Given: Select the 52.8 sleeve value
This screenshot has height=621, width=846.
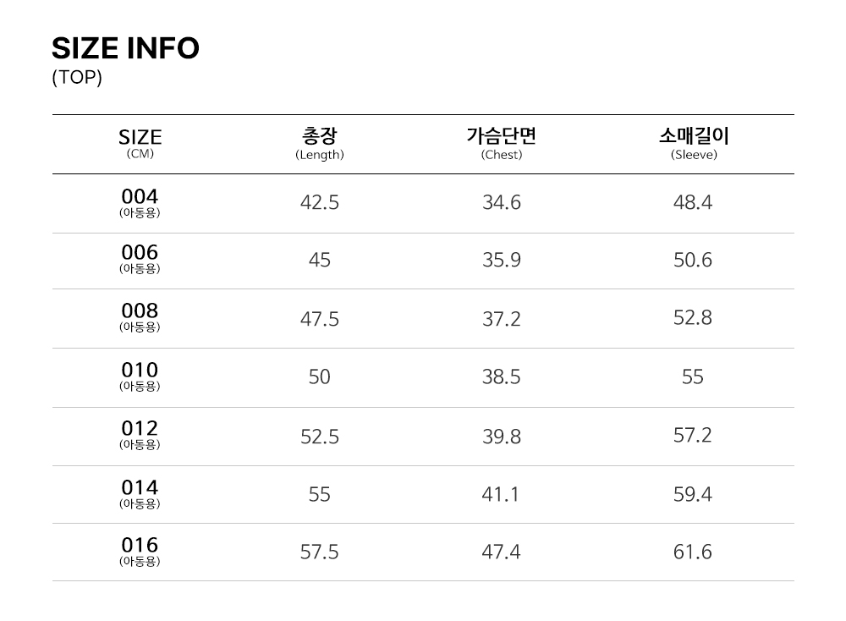Looking at the screenshot, I should click(693, 318).
